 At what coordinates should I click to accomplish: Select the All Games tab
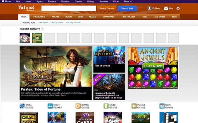160,17
